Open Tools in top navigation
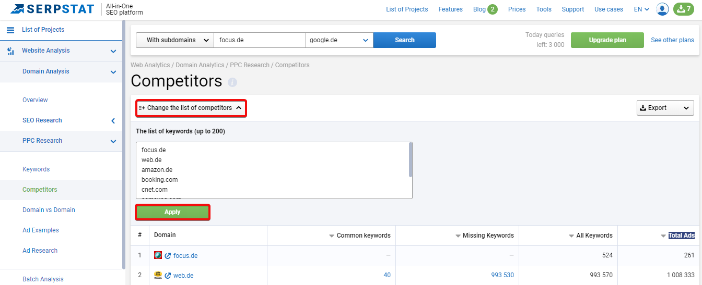702x285 pixels. 544,9
